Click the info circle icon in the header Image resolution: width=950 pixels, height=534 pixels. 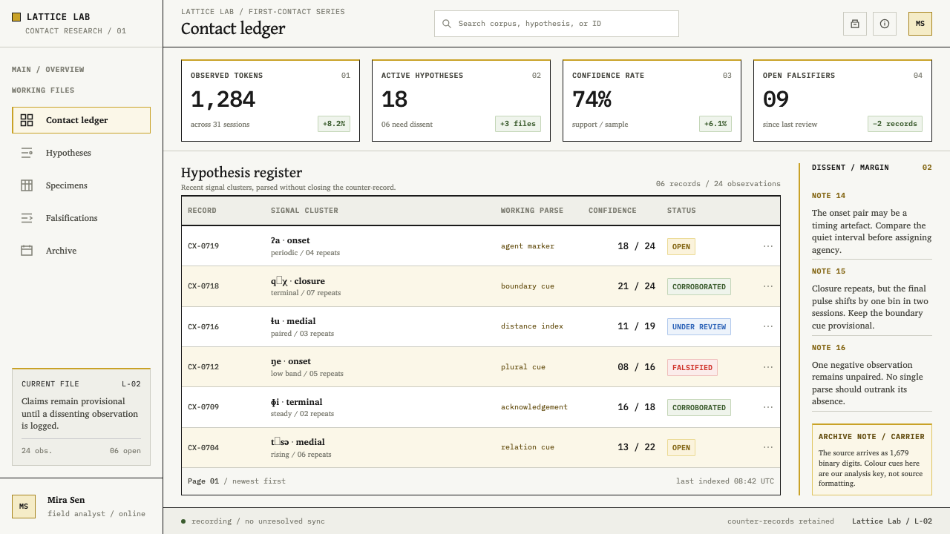point(885,24)
